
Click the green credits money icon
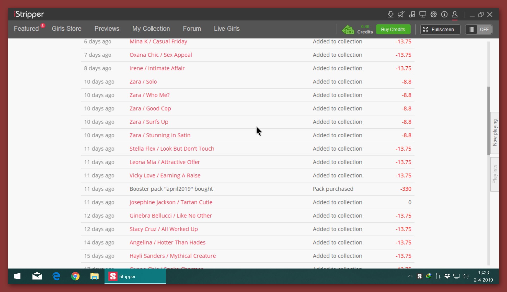pos(348,29)
